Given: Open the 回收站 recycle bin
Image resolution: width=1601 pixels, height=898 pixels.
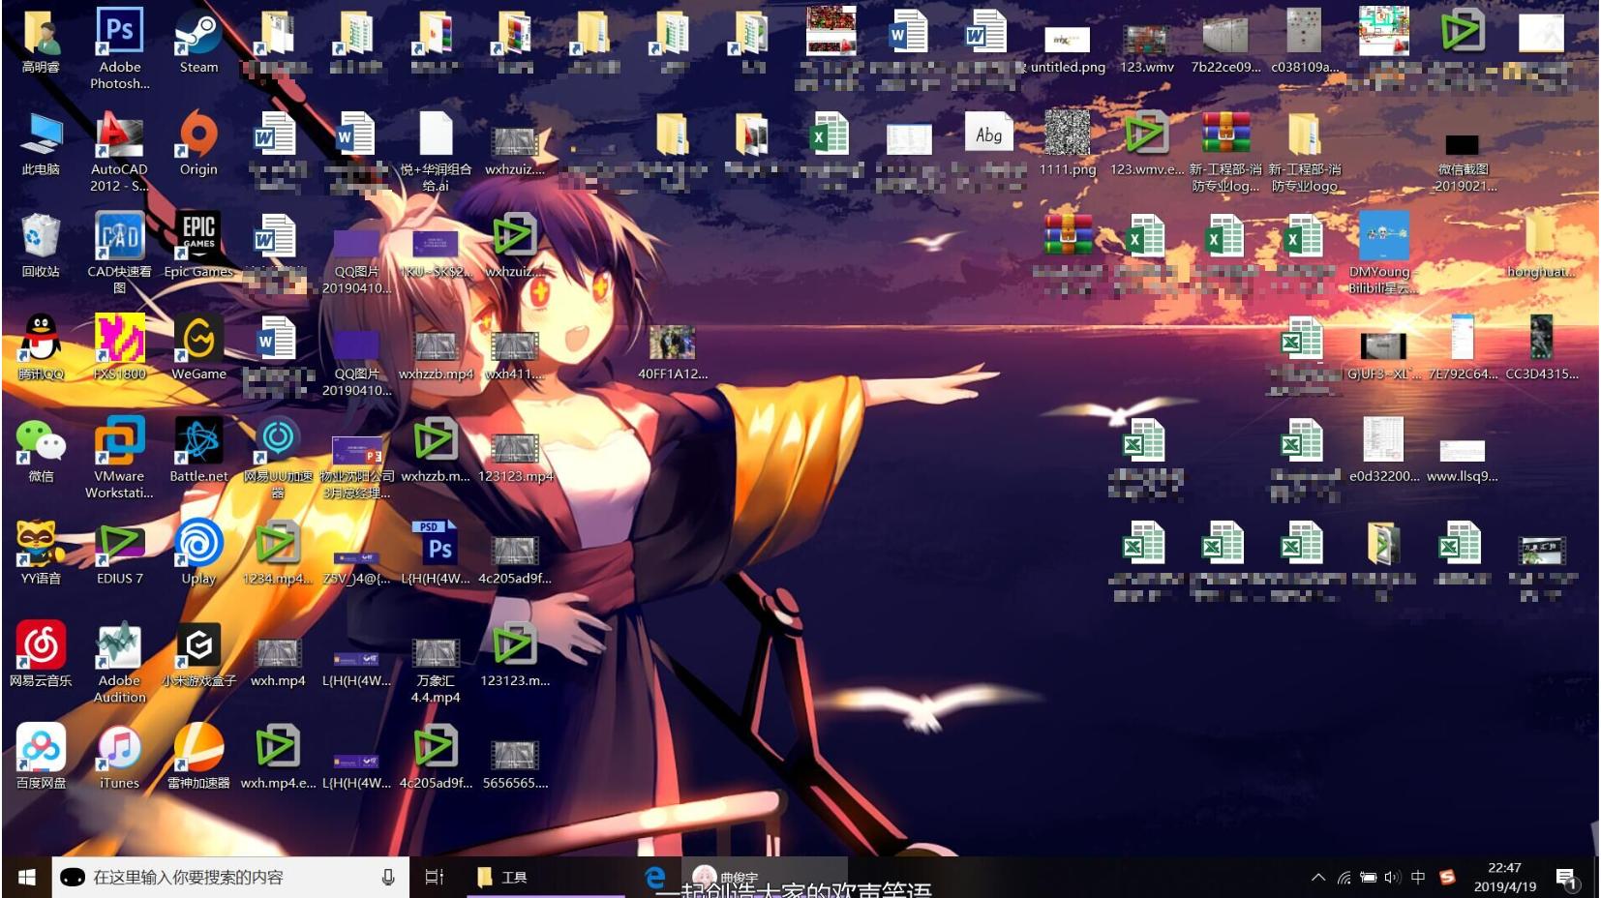Looking at the screenshot, I should [41, 246].
